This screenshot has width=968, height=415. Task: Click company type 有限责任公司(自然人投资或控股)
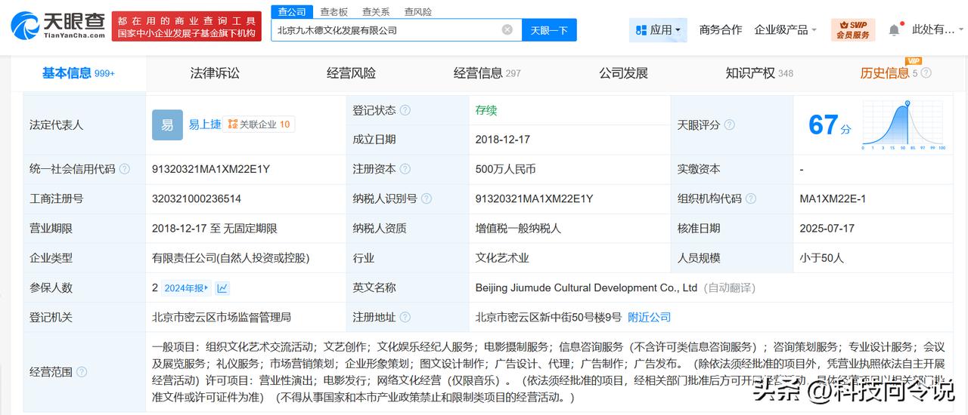coord(231,258)
